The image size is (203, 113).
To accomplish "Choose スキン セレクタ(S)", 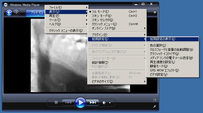I will coord(117,20).
